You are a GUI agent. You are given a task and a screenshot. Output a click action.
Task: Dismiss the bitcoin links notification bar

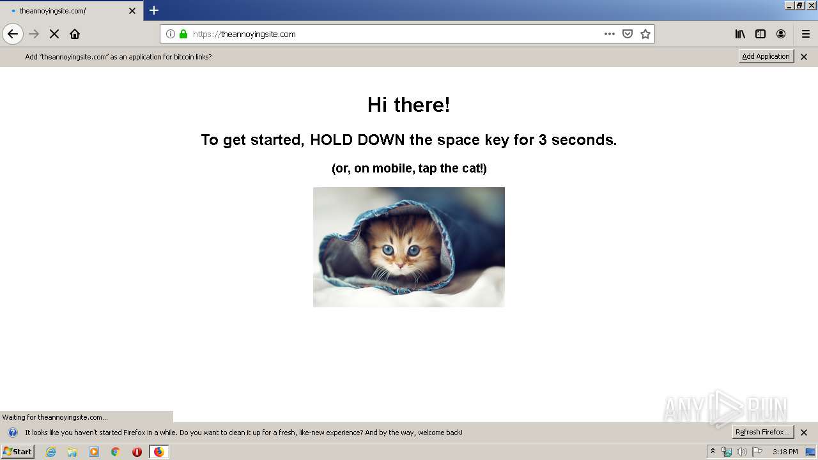pos(804,57)
